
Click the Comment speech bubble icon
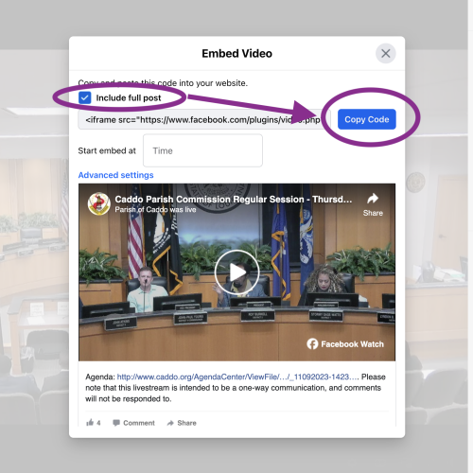coord(116,423)
